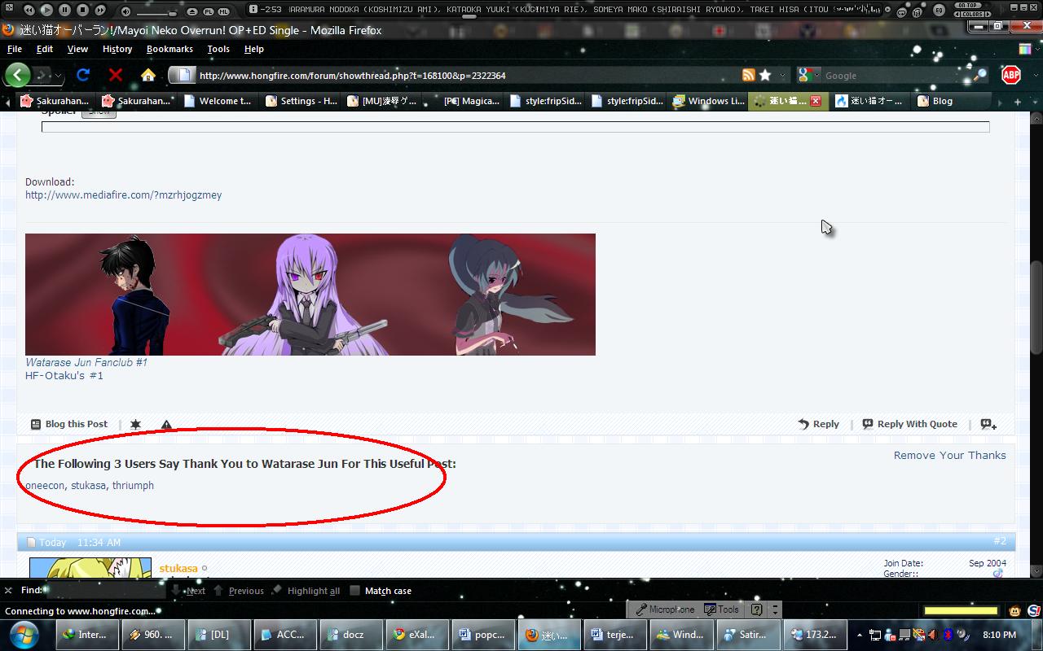The width and height of the screenshot is (1043, 651).
Task: Switch to the Blog tab
Action: click(x=952, y=101)
